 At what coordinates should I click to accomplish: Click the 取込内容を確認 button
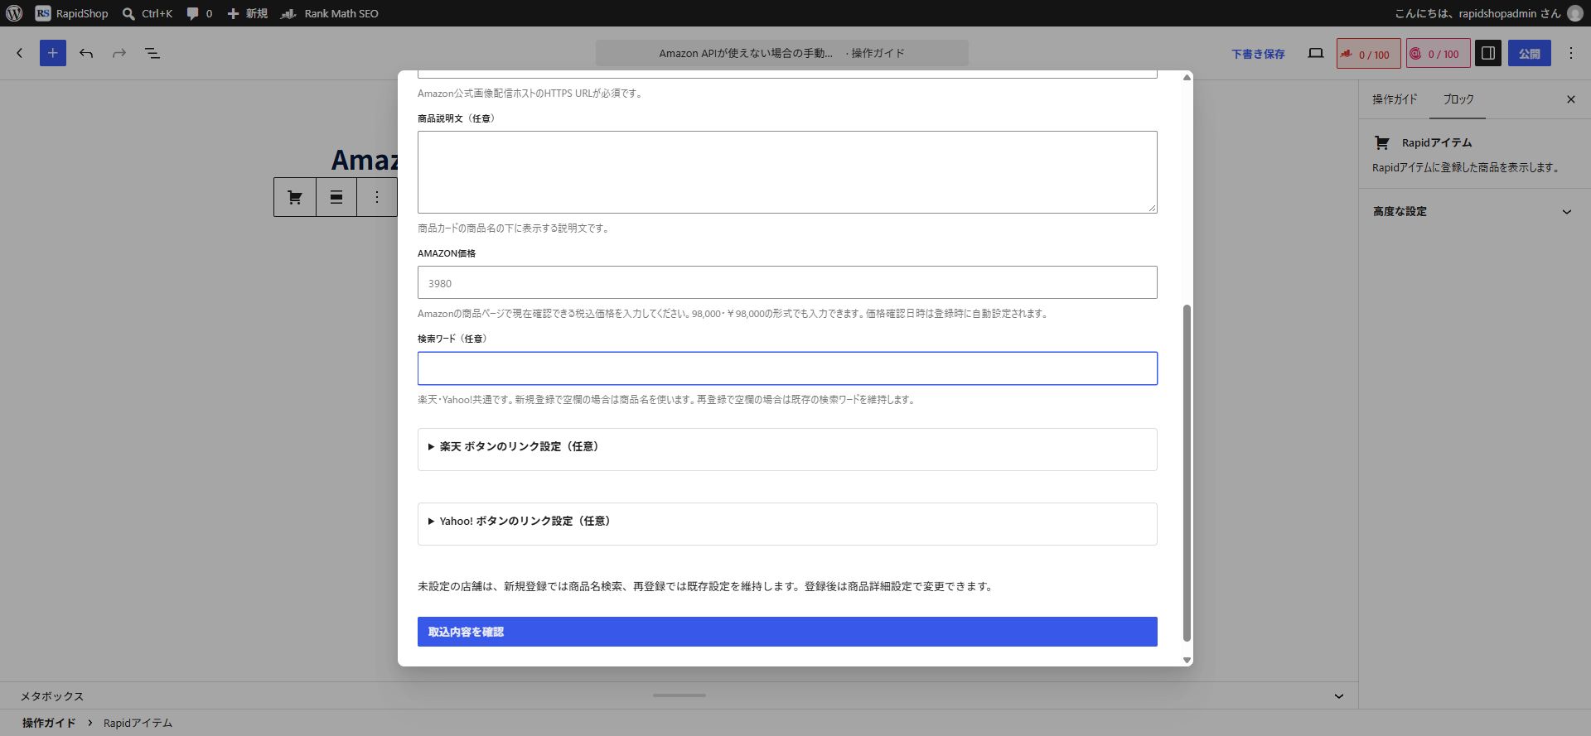787,632
